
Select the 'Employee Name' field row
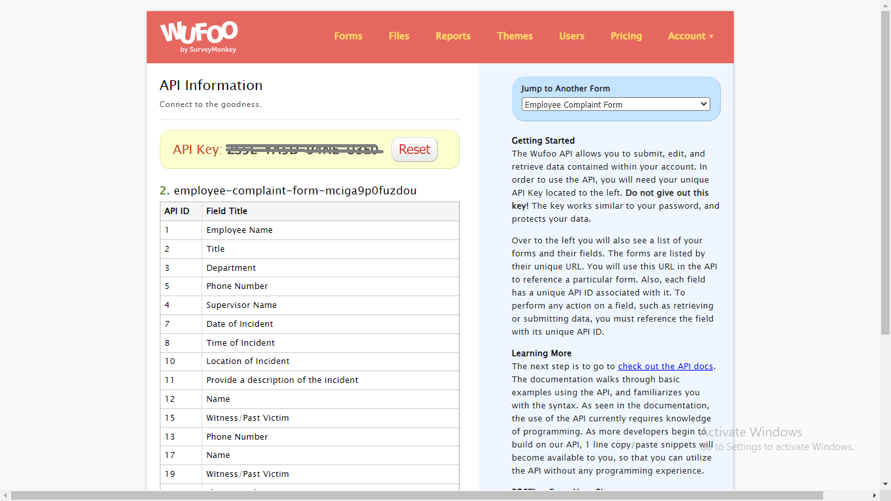click(310, 230)
